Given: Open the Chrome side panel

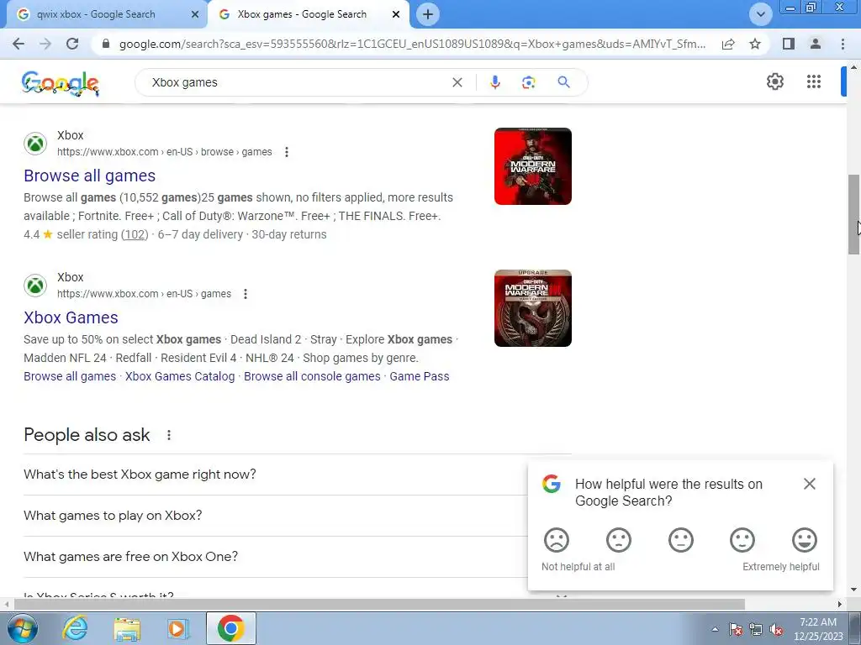Looking at the screenshot, I should coord(789,44).
